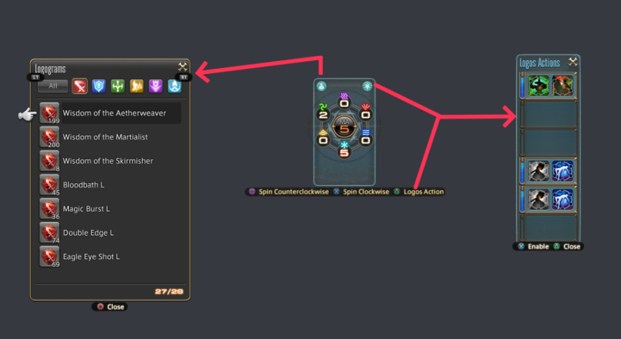Select the Wisdom of the Aetherweaver text row

tap(121, 113)
